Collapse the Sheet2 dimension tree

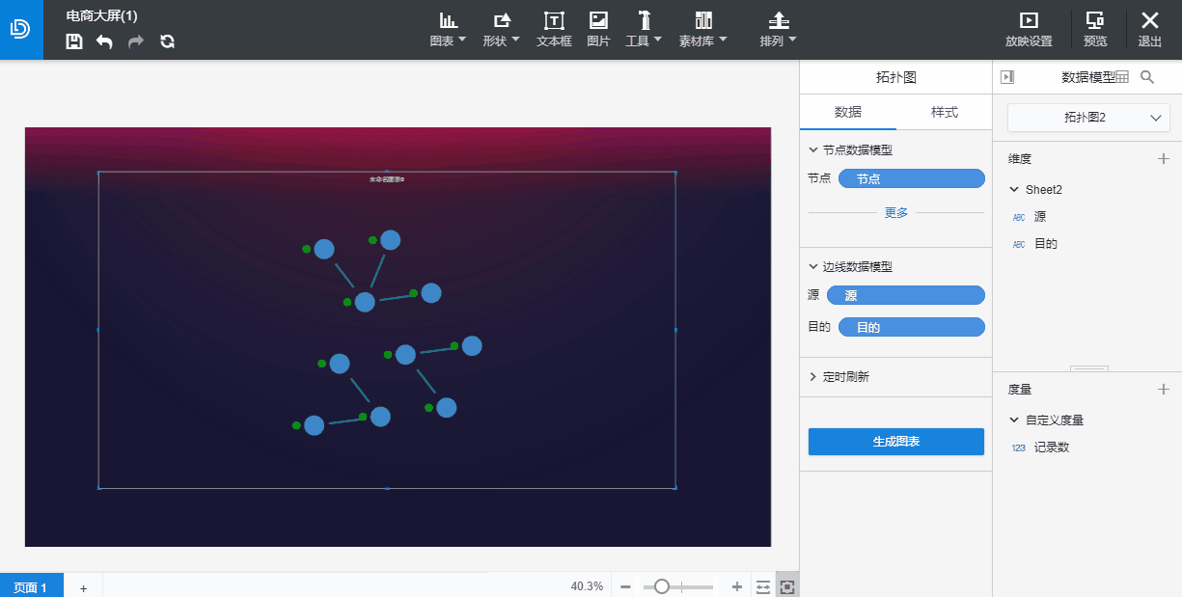[x=1014, y=190]
